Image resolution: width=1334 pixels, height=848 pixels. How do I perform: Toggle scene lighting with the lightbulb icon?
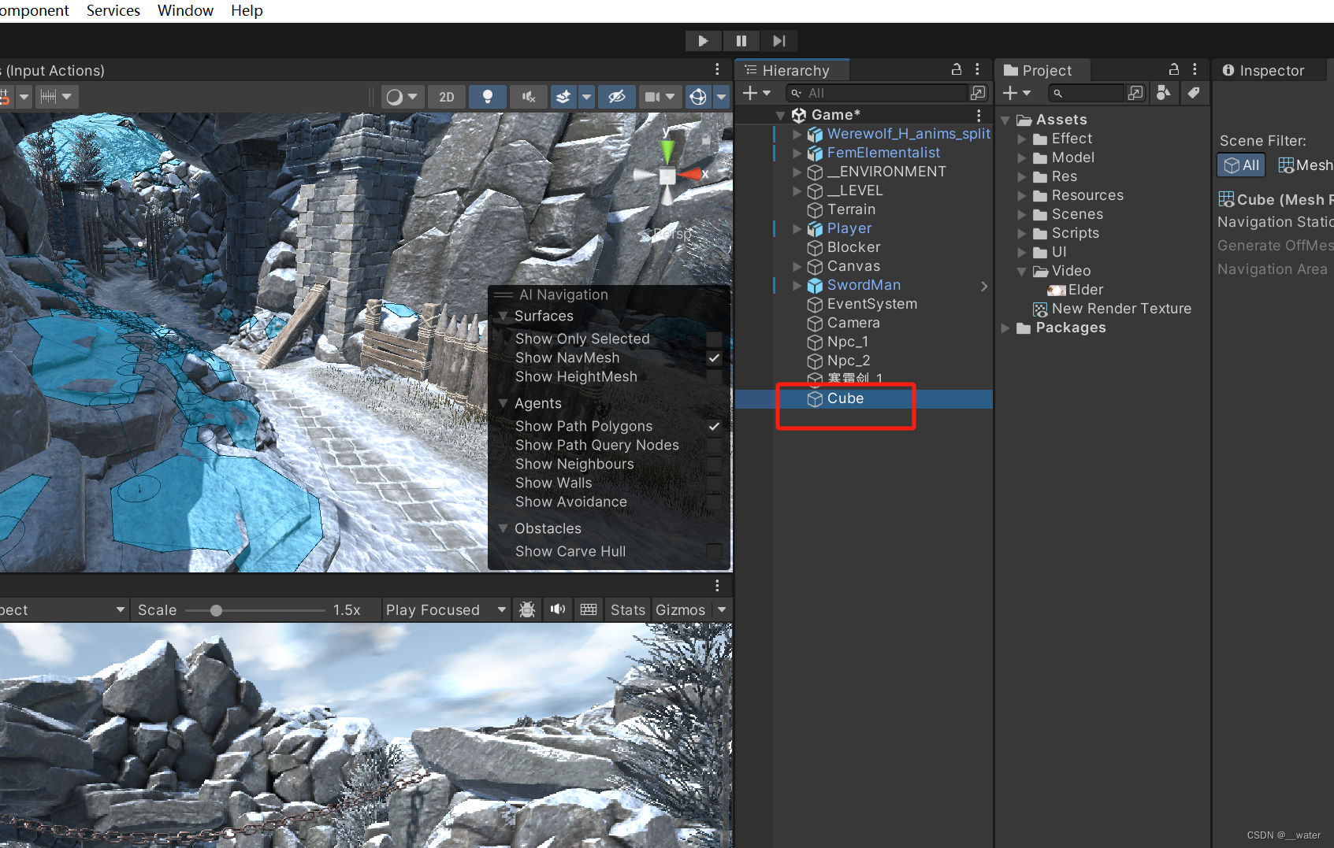(487, 96)
